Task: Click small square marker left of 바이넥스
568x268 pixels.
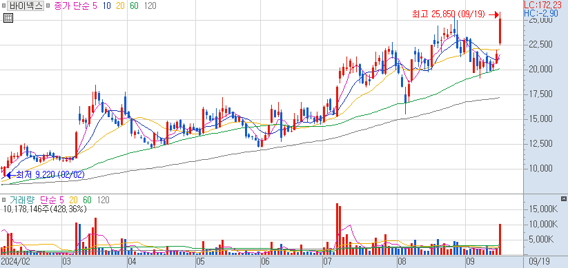Action: 4,6
